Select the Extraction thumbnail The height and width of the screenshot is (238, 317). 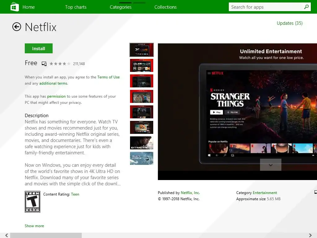141,143
